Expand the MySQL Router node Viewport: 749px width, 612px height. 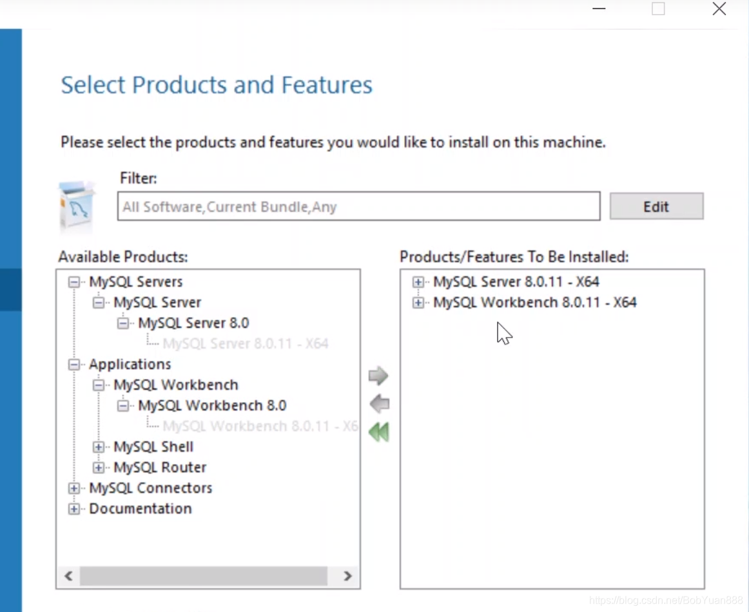pyautogui.click(x=99, y=467)
